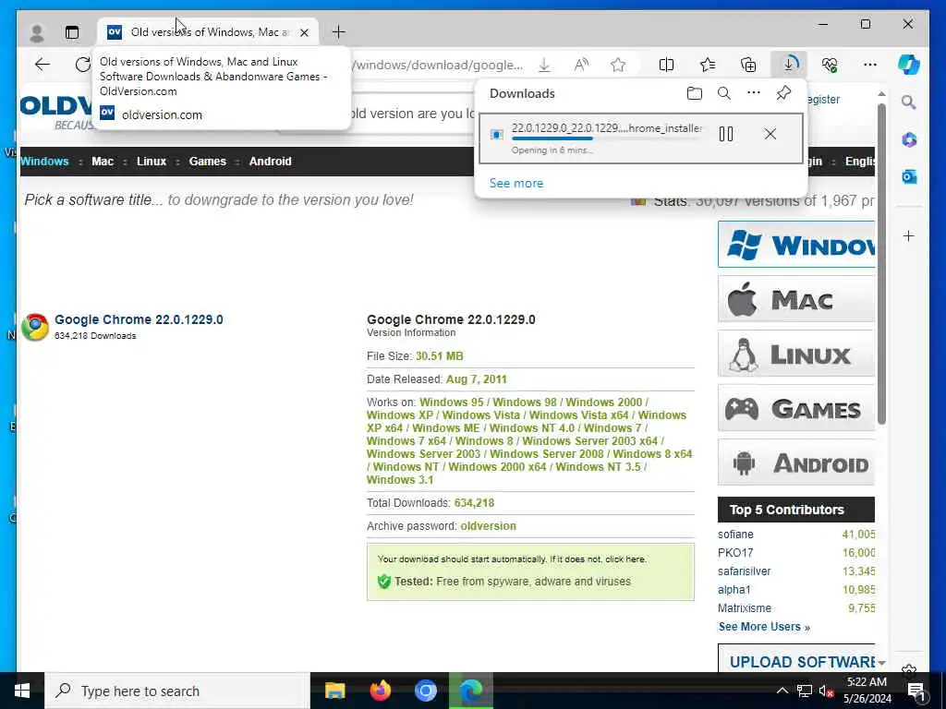The image size is (946, 709).
Task: Open tab actions menu icon
Action: point(72,32)
